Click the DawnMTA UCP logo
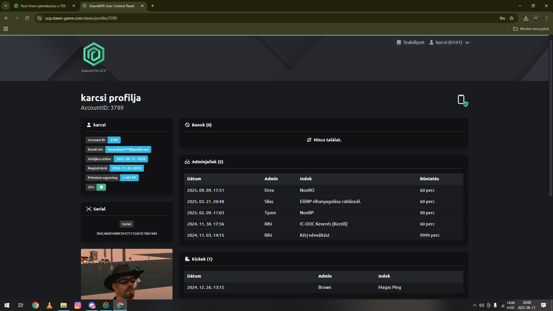553x311 pixels. point(94,55)
